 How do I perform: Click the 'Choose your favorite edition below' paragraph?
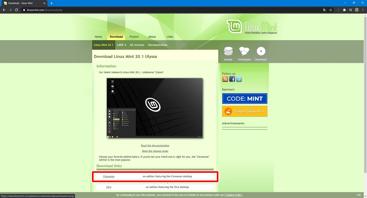tap(154, 158)
